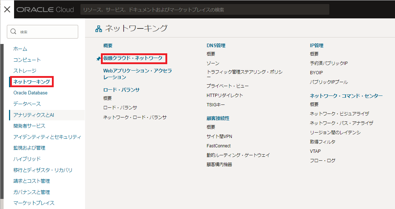395x209 pixels.
Task: Open フロー・ログ link
Action: pos(323,160)
